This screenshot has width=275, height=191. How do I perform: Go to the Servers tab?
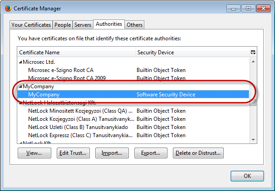point(83,25)
